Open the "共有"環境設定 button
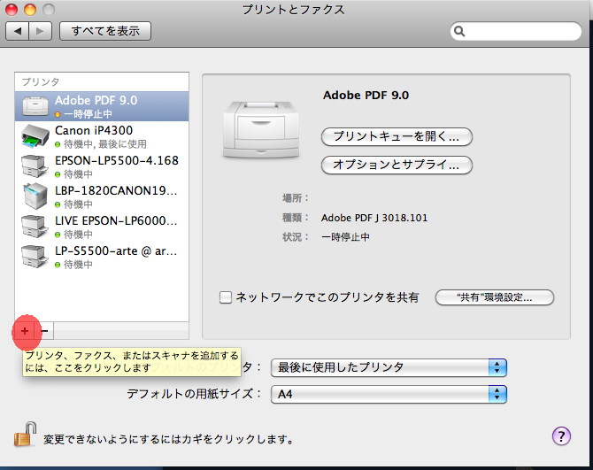593x470 pixels. coord(495,297)
